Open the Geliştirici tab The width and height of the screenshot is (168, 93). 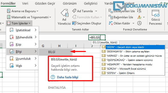point(91,4)
